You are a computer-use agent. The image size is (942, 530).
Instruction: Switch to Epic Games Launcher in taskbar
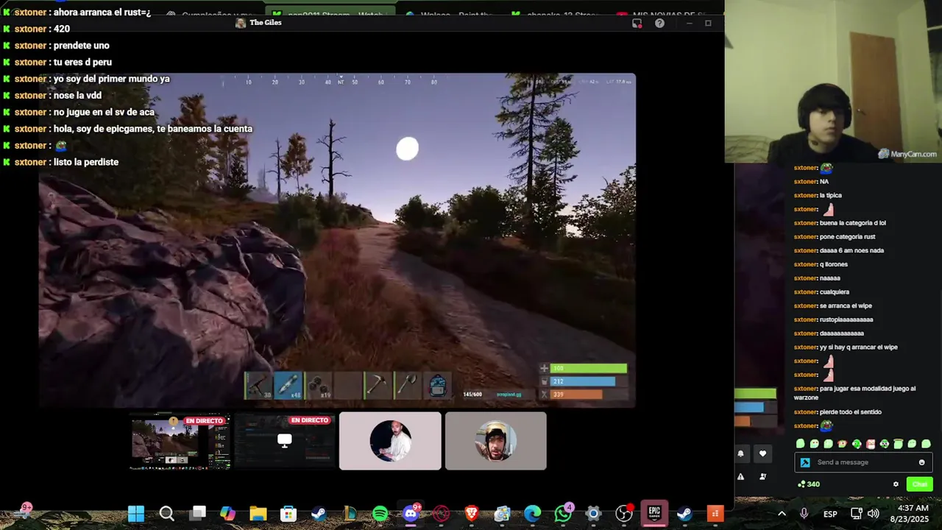coord(654,514)
